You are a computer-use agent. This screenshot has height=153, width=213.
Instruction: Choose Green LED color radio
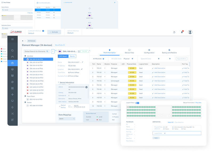(x=164, y=129)
